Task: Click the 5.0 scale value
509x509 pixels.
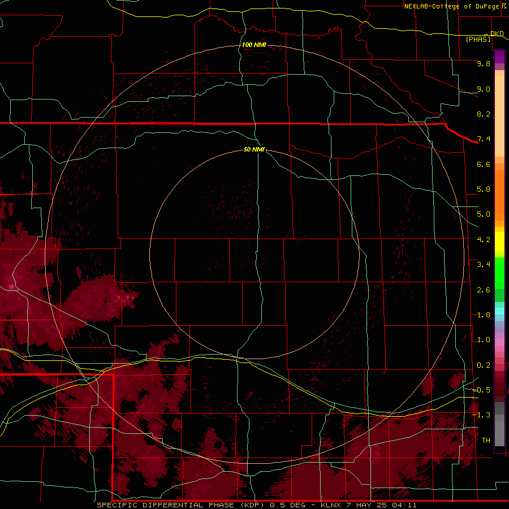Action: point(484,214)
